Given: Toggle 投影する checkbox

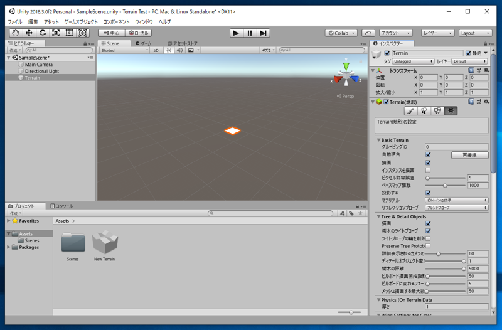Looking at the screenshot, I should point(428,193).
